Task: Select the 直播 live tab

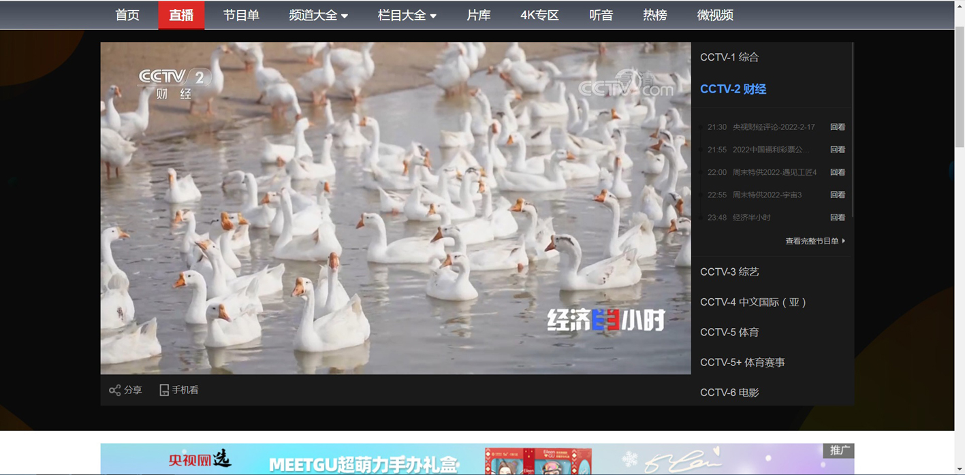Action: [181, 15]
